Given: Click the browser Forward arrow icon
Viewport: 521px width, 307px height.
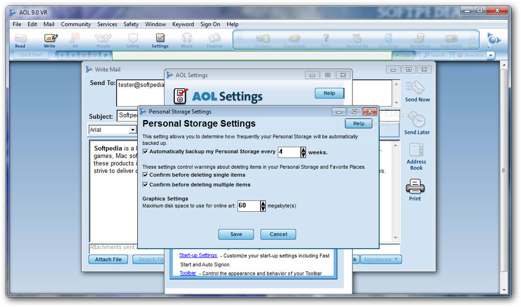Looking at the screenshot, I should pyautogui.click(x=73, y=55).
